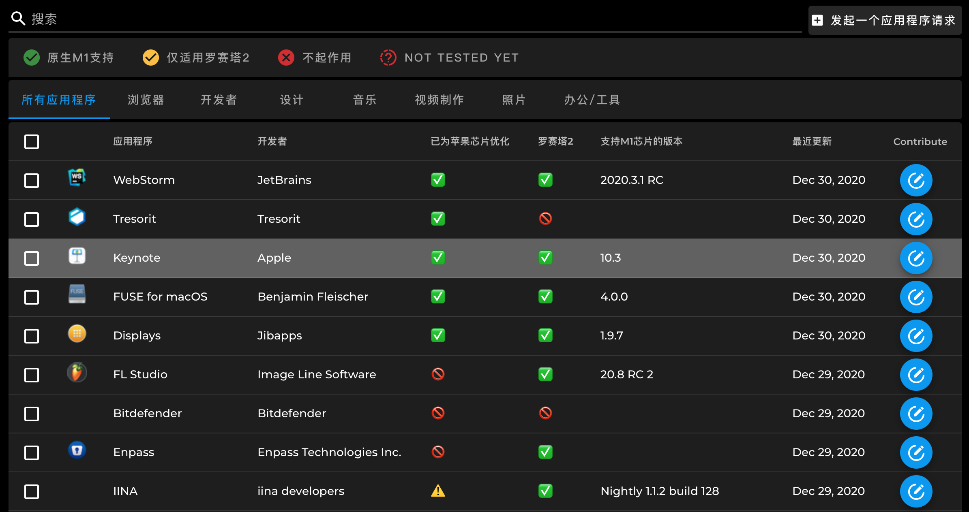Sort by the 最近更新 column header
Screen dimensions: 969x512
click(x=812, y=141)
